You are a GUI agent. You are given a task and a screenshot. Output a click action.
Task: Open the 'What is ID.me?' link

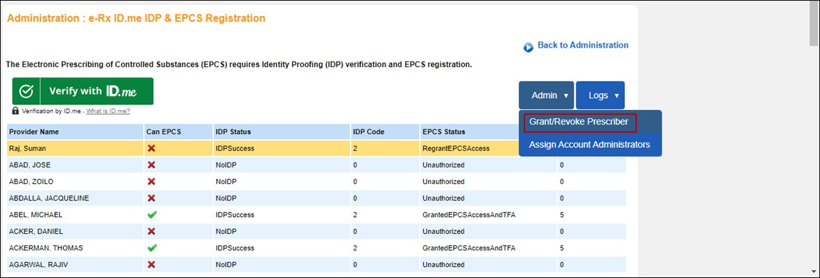click(x=108, y=111)
